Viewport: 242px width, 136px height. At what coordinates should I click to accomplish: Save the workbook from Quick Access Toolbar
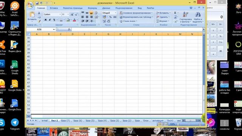click(x=37, y=3)
